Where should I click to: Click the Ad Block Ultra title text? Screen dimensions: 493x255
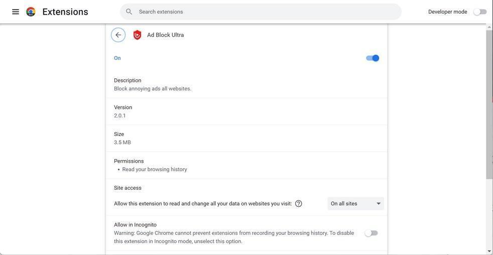point(166,35)
